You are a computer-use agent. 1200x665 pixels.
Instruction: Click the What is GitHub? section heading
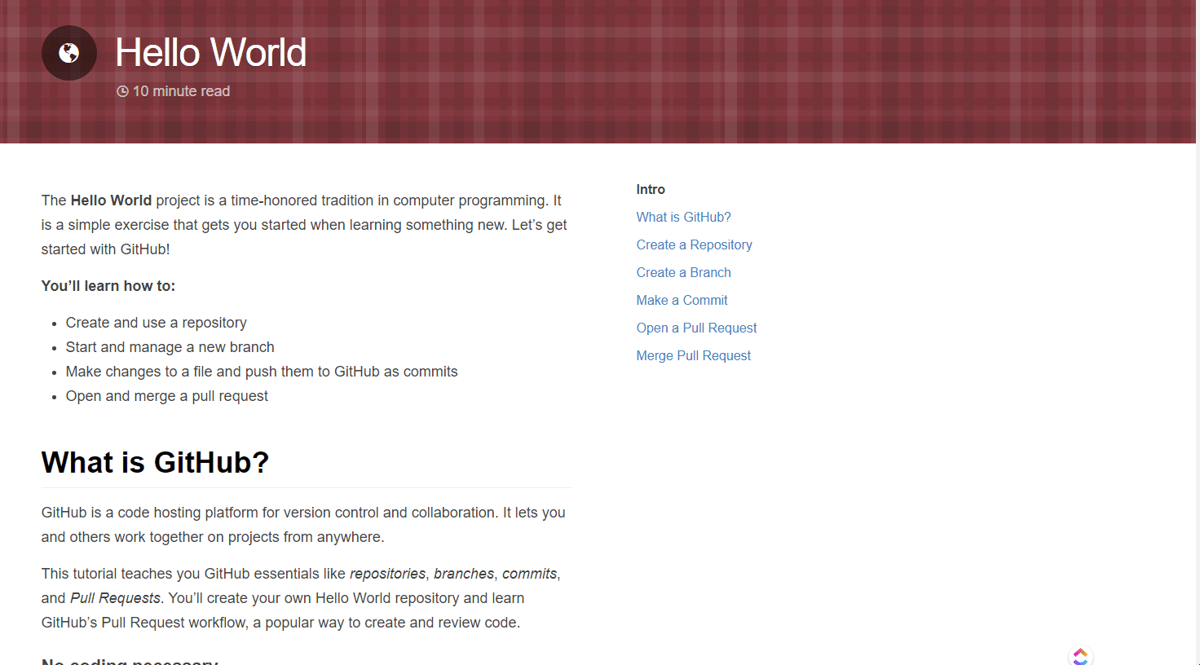[x=155, y=462]
